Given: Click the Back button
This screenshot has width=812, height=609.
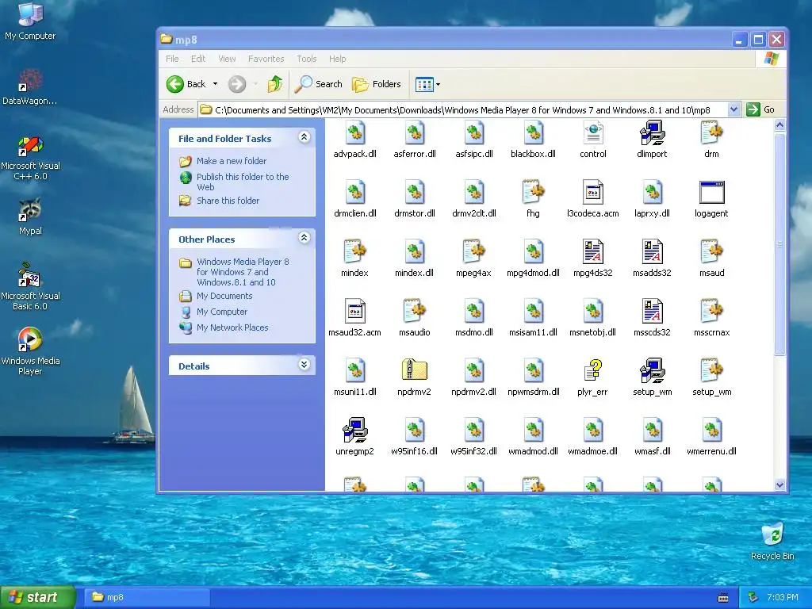Looking at the screenshot, I should (186, 84).
